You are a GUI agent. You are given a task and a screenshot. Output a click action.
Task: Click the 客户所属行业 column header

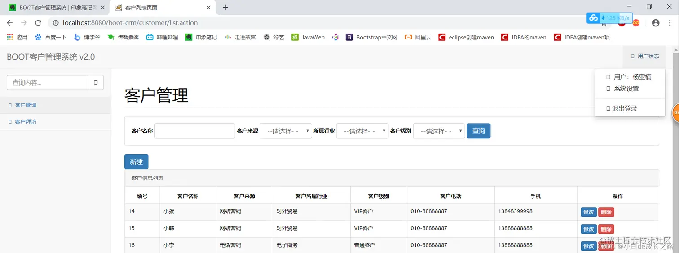pos(312,196)
